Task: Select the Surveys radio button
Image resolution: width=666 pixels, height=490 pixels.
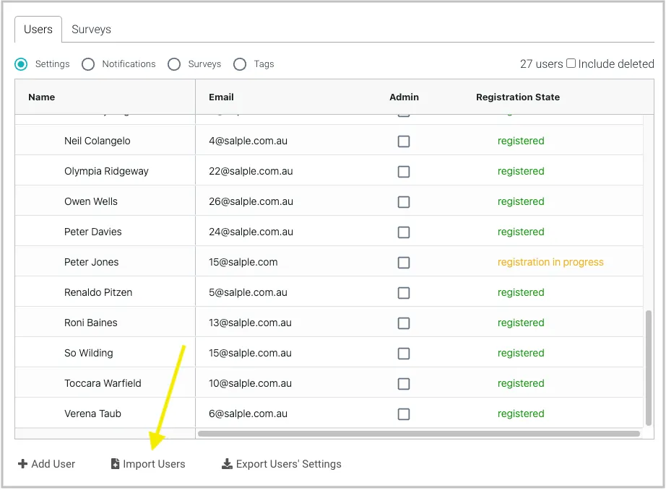Action: pos(174,64)
